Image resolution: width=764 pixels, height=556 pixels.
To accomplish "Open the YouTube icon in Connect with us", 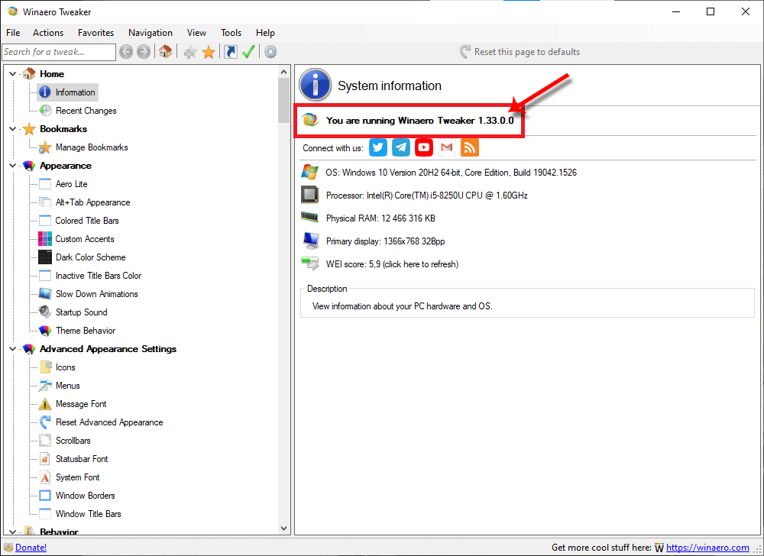I will click(x=424, y=147).
